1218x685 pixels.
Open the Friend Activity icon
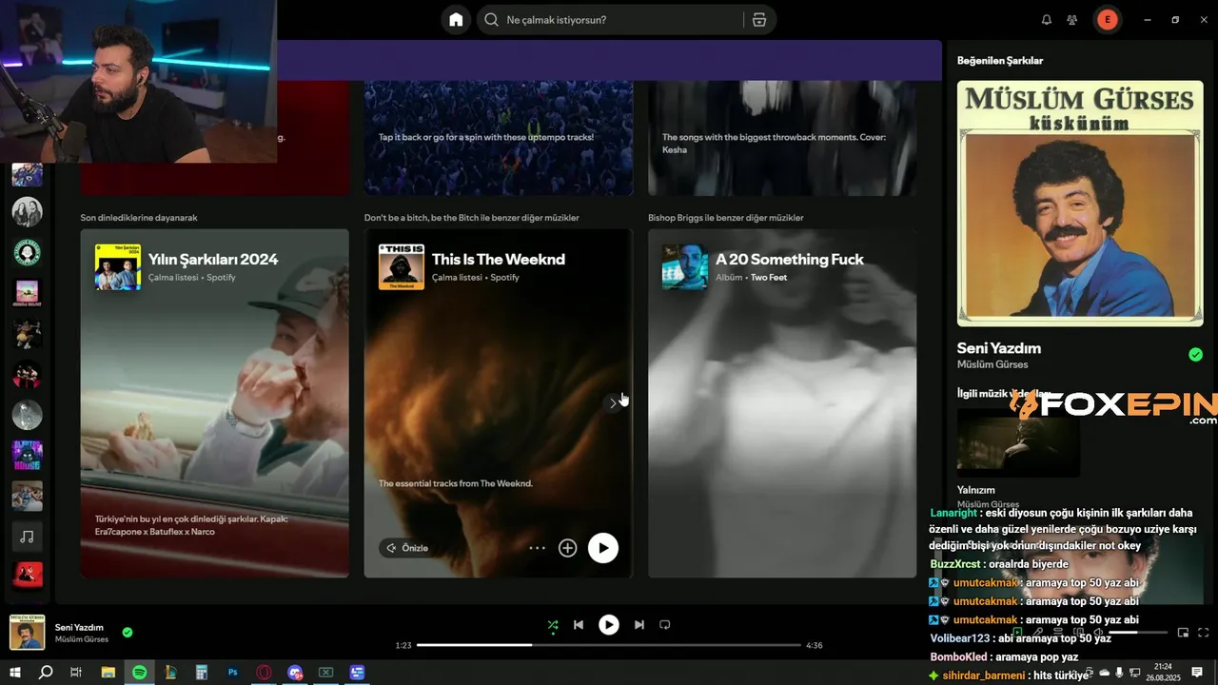pyautogui.click(x=1072, y=20)
